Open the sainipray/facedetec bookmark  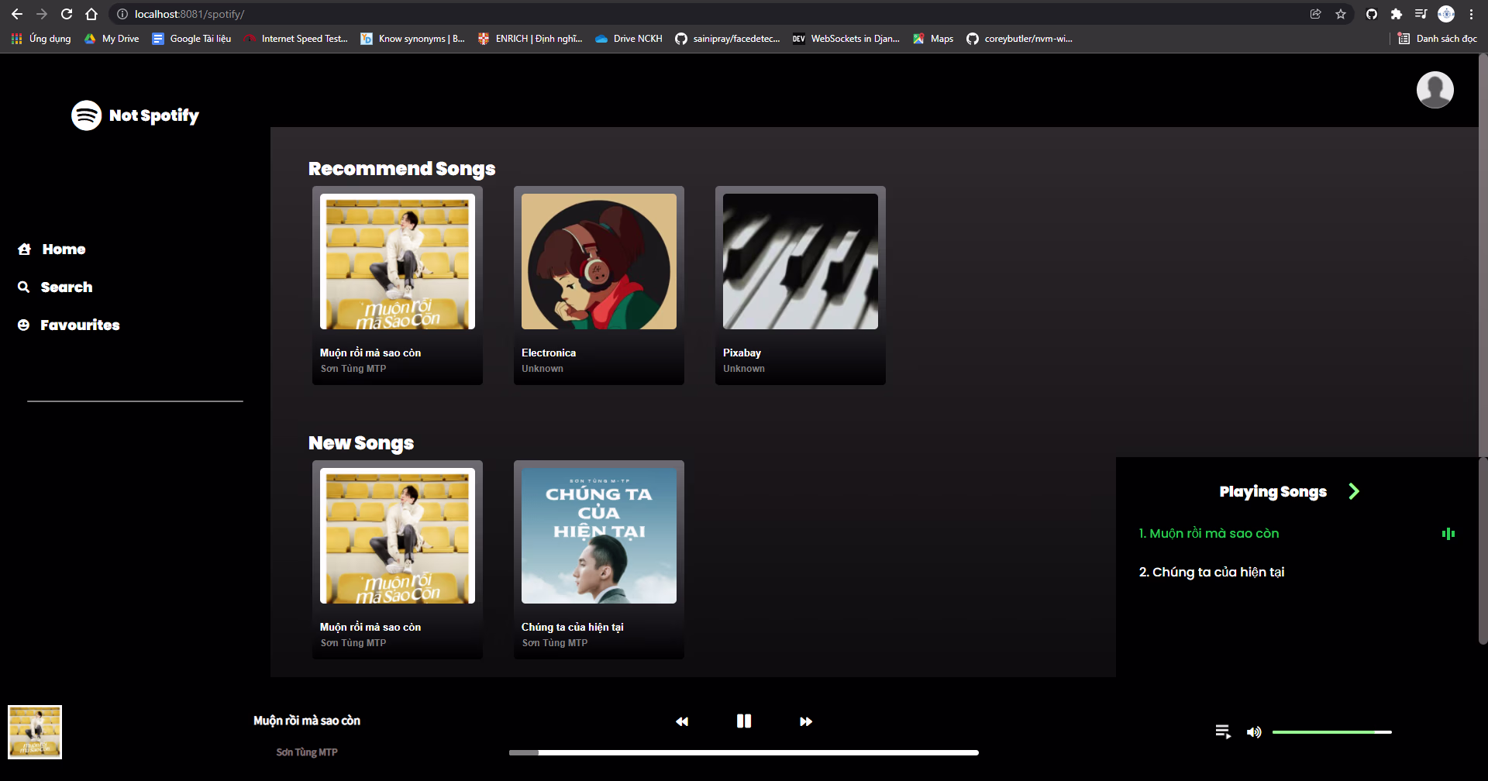pos(728,39)
